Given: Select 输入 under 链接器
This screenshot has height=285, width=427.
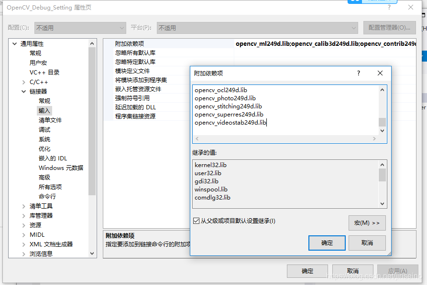Looking at the screenshot, I should [x=44, y=110].
